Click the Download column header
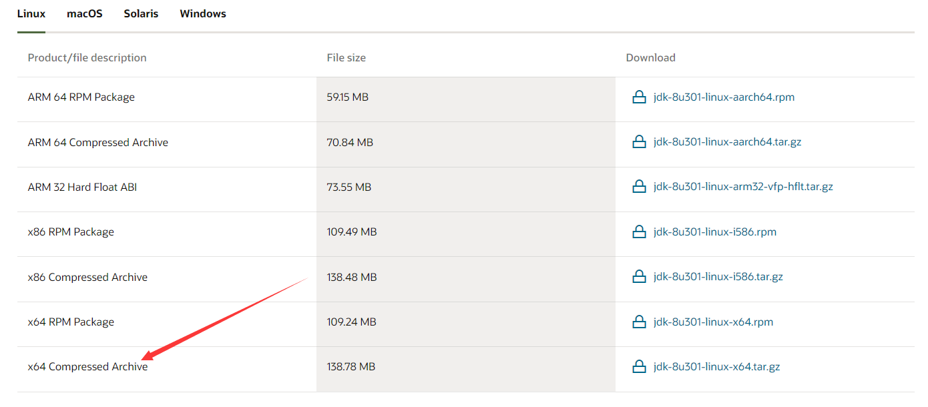Image resolution: width=928 pixels, height=407 pixels. tap(651, 58)
